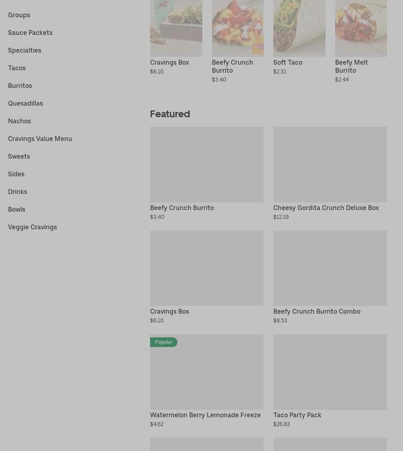Open Veggie Cravings category
This screenshot has width=403, height=451.
(33, 227)
